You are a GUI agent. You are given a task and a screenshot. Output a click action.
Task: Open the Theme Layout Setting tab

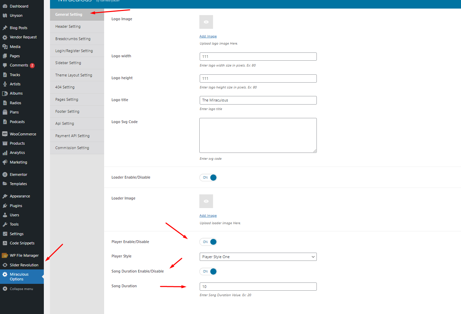(x=77, y=75)
